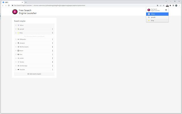Click the drag handle of Yahoo row
This screenshot has height=114, width=182.
(x=16, y=25)
